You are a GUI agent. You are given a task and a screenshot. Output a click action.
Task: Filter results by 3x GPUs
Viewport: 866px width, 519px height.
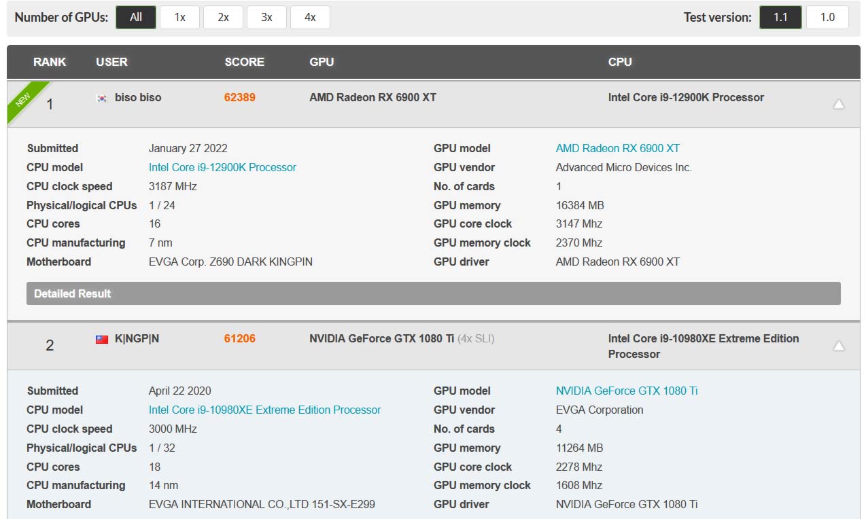click(266, 18)
